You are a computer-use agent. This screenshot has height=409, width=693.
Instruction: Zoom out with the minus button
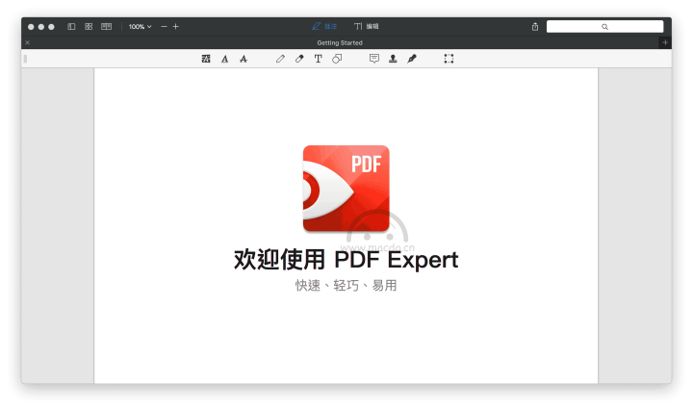[x=164, y=27]
